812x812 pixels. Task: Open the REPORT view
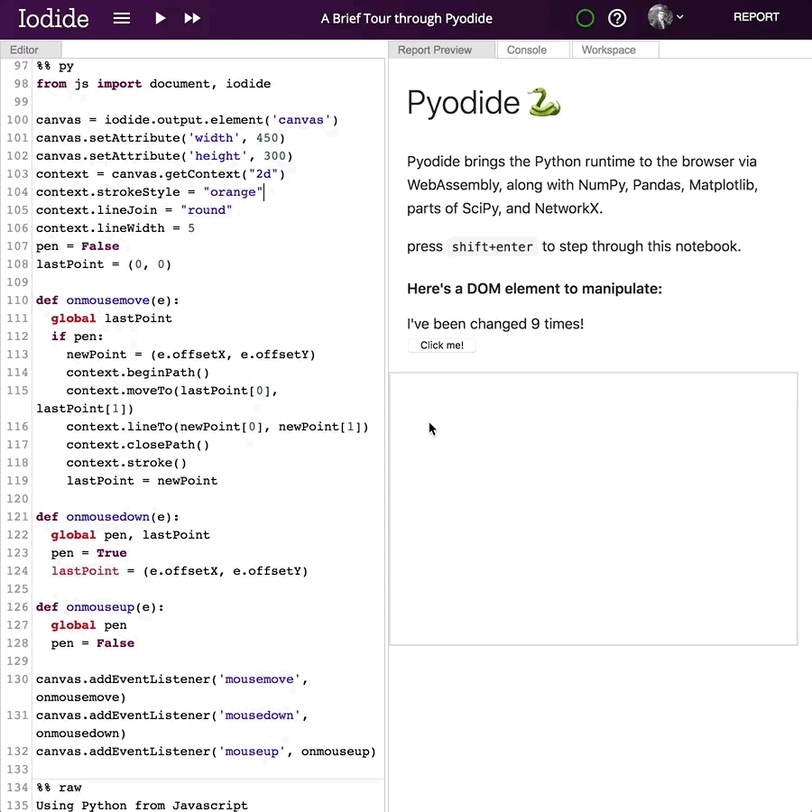756,16
